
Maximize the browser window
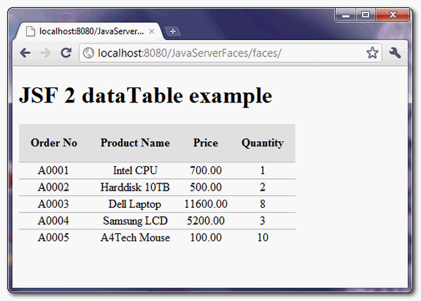[x=366, y=15]
